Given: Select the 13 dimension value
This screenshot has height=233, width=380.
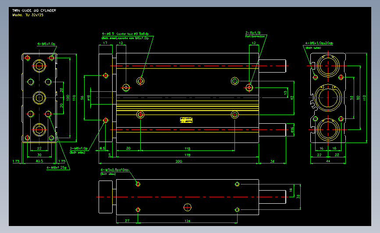Looking at the screenshot, I should pyautogui.click(x=285, y=92).
